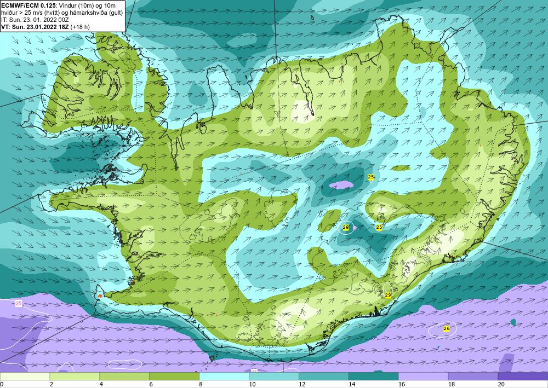Click the legend scale value 4
Viewport: 548px width, 388px height.
coord(101,385)
